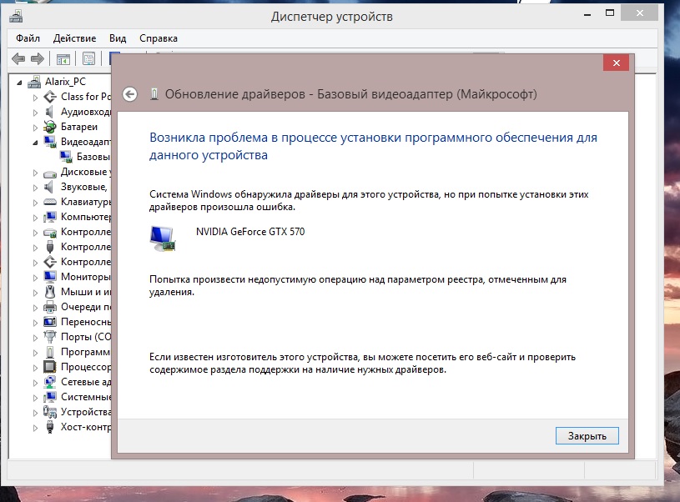Open the Справка menu

159,38
